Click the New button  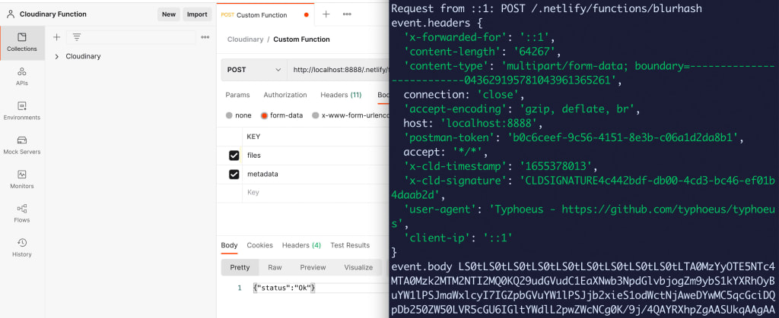pos(169,14)
